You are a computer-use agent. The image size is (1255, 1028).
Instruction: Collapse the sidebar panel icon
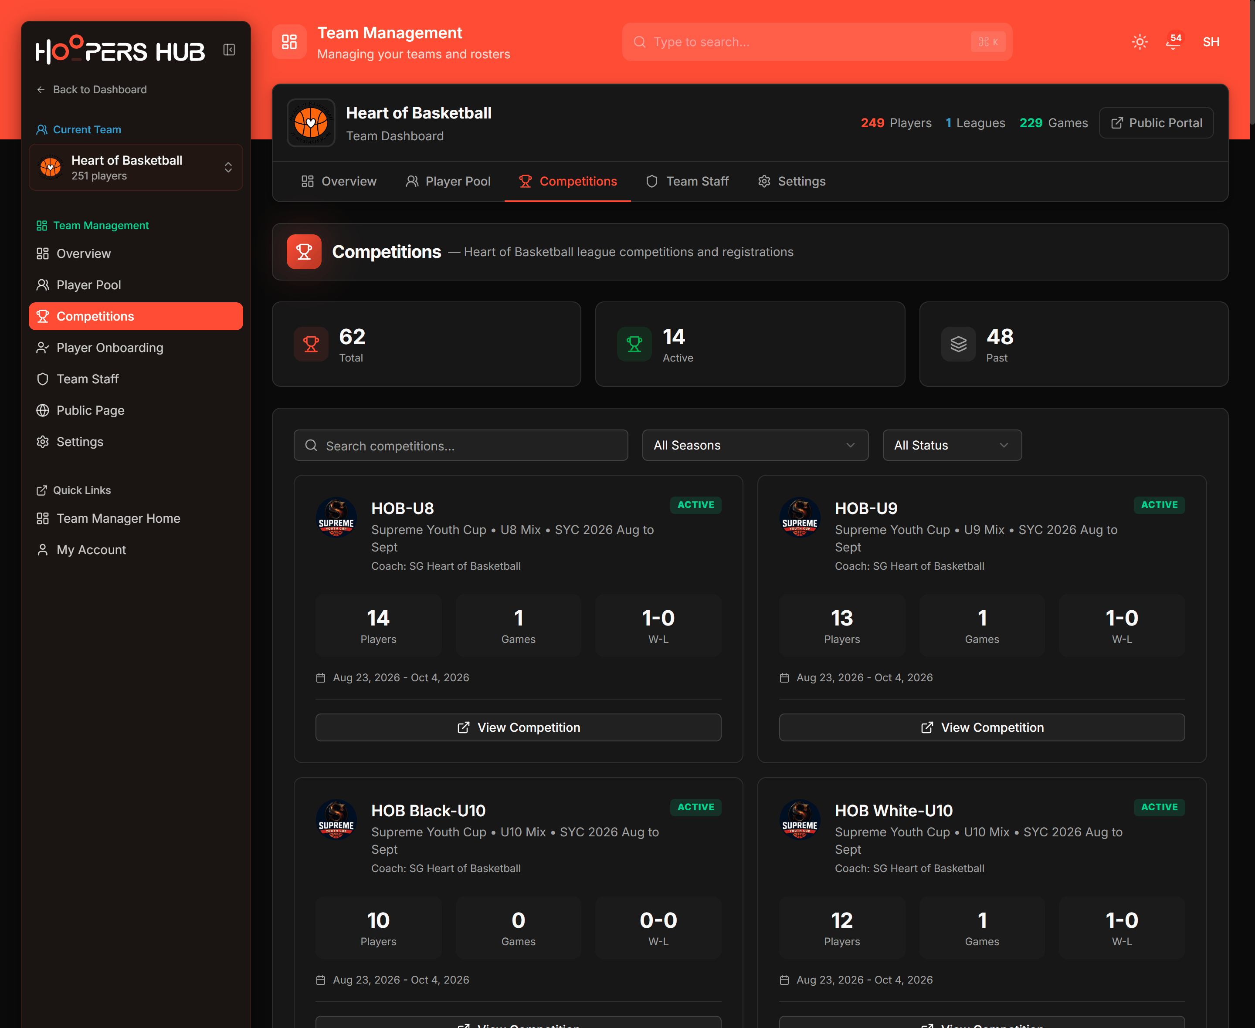point(229,50)
